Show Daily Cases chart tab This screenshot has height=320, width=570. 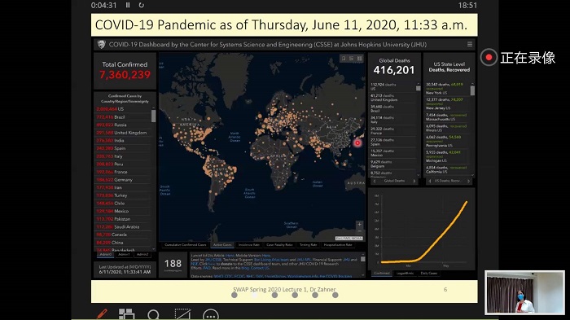[429, 273]
